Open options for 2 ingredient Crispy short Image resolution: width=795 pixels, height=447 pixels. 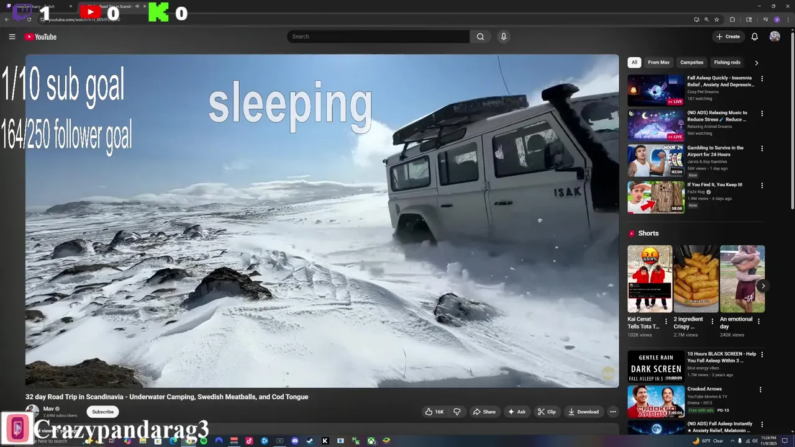[x=712, y=322]
